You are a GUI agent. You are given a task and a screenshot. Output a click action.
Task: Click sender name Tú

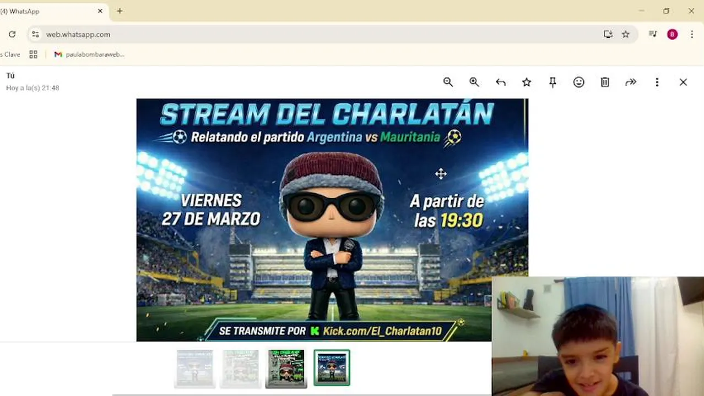10,76
